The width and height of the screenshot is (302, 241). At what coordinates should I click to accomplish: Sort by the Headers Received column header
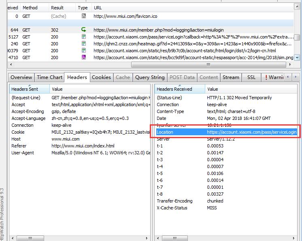(x=174, y=89)
